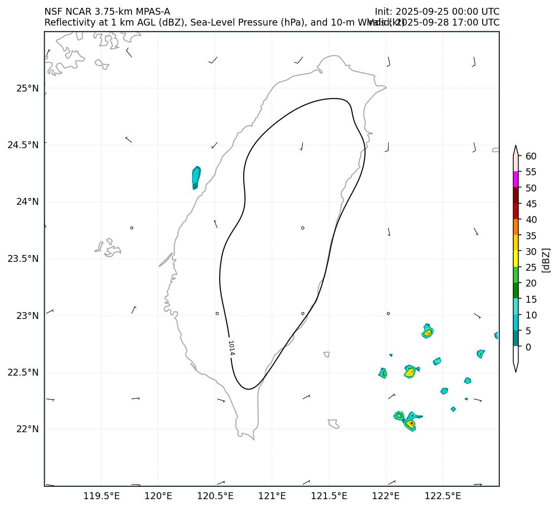Select the cyan reflectivity patch west of Taiwan
Viewport: 558px width, 508px height.
[x=196, y=176]
